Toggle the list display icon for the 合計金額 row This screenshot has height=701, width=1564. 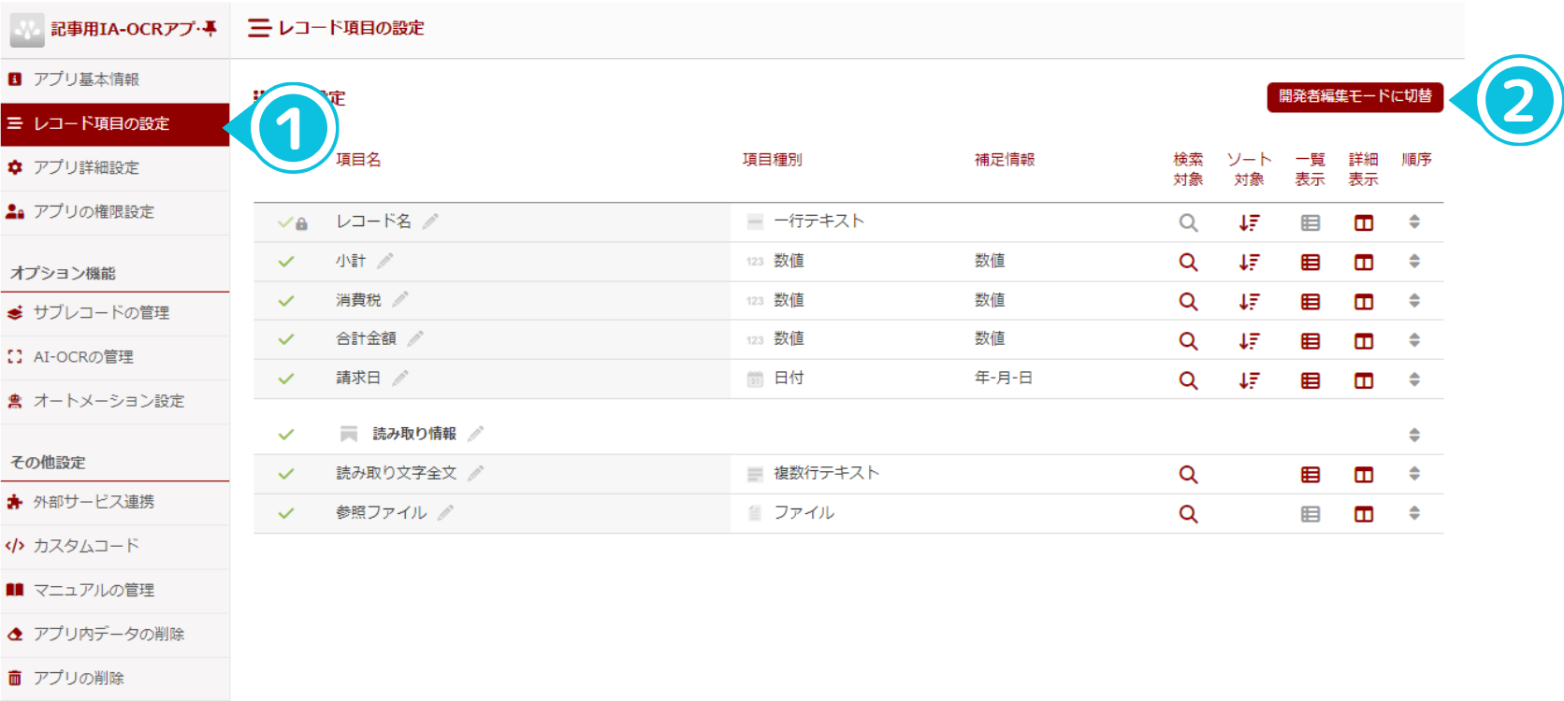click(x=1311, y=340)
